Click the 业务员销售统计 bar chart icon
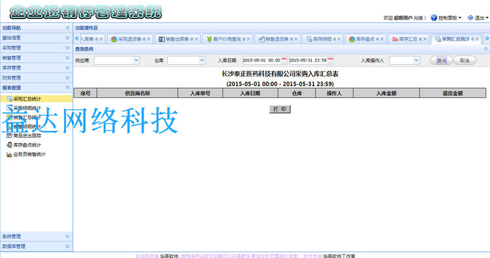Viewport: 490px width, 258px height. click(9, 154)
